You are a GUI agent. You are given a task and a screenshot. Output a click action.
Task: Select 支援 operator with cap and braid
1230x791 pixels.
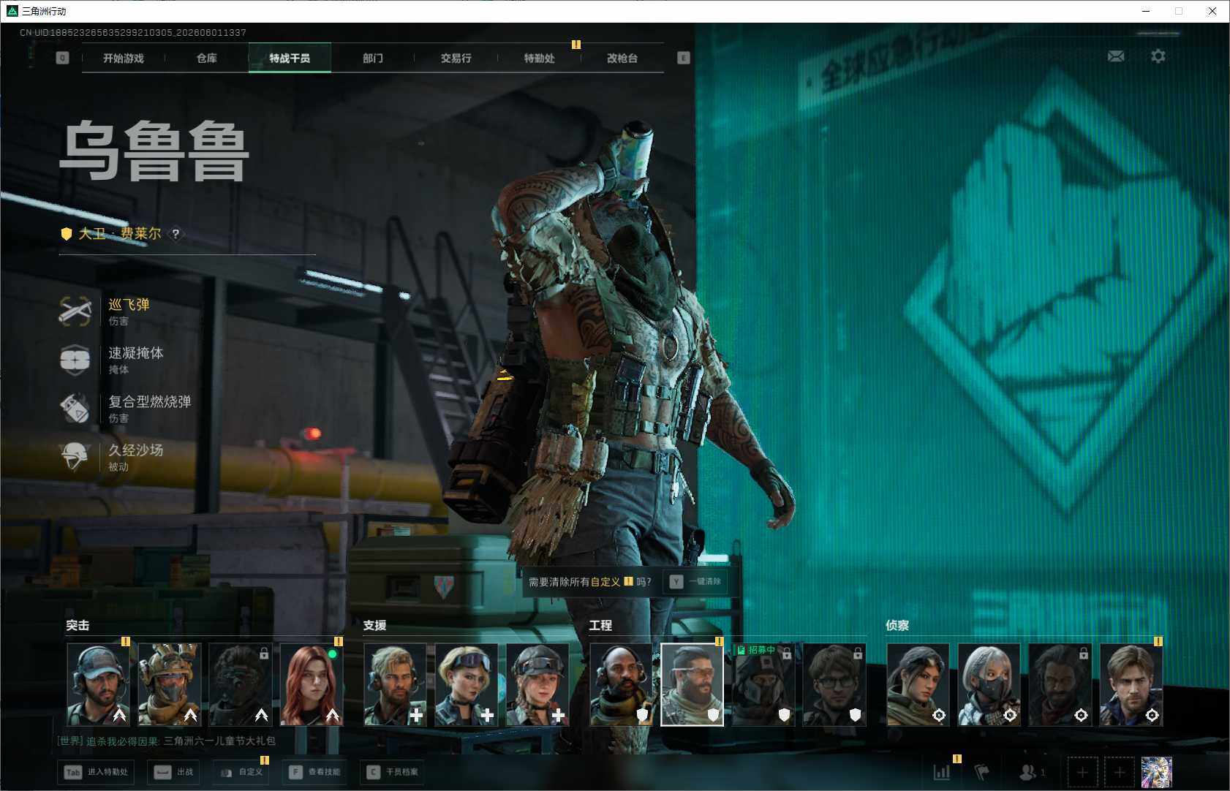537,684
